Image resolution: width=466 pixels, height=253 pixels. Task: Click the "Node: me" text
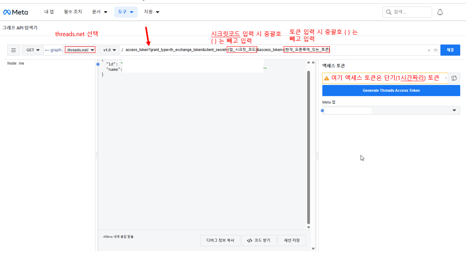click(16, 63)
